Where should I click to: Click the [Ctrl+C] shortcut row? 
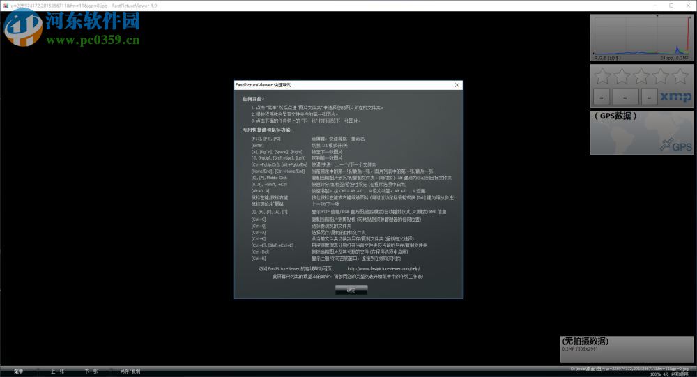336,220
